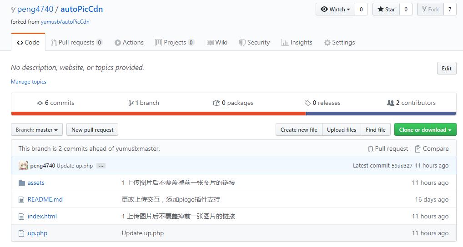
Task: View 2 contributors
Action: [411, 103]
